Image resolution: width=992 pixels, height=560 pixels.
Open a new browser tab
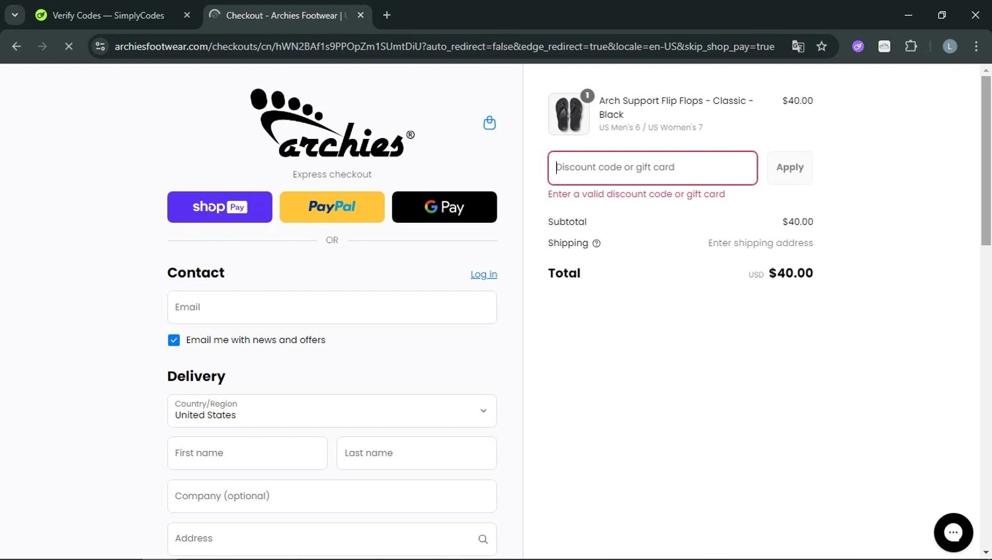tap(387, 15)
